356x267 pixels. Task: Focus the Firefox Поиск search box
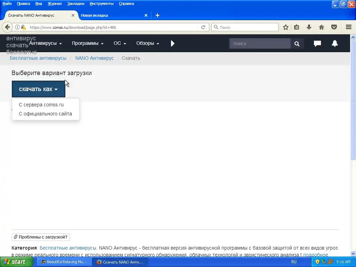[245, 27]
